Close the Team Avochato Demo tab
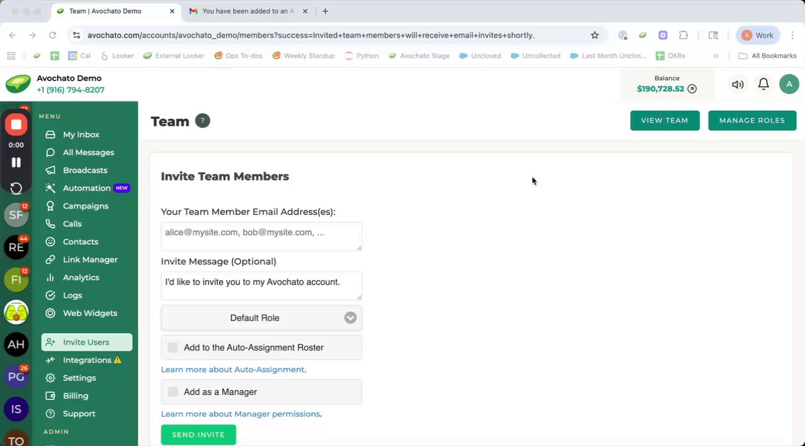The height and width of the screenshot is (446, 805). pos(171,11)
